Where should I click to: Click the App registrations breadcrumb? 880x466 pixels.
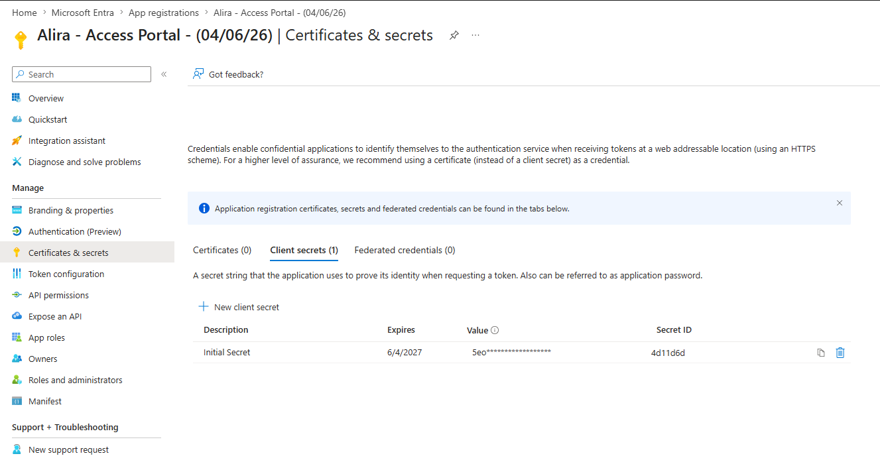click(x=164, y=13)
